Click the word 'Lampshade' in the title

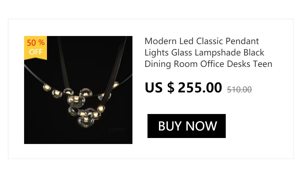[218, 52]
